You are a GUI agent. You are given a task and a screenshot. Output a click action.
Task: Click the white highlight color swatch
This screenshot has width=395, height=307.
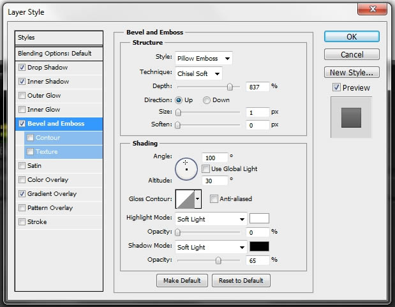click(x=259, y=218)
